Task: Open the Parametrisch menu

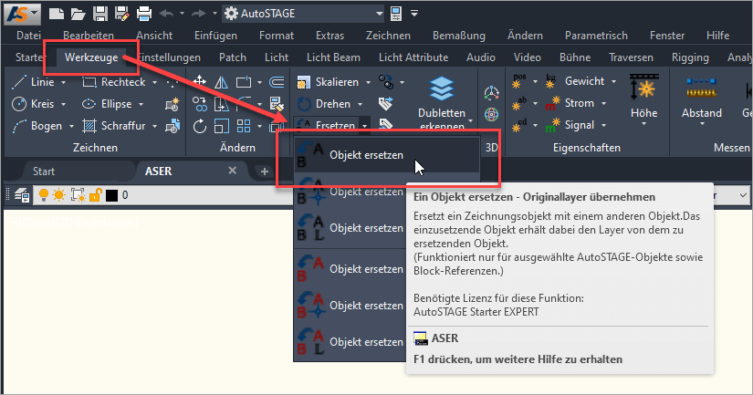Action: click(596, 36)
